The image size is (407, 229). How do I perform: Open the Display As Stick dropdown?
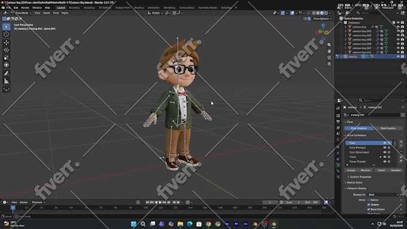coord(383,195)
